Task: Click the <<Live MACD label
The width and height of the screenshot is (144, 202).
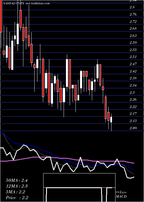Action: 121,194
